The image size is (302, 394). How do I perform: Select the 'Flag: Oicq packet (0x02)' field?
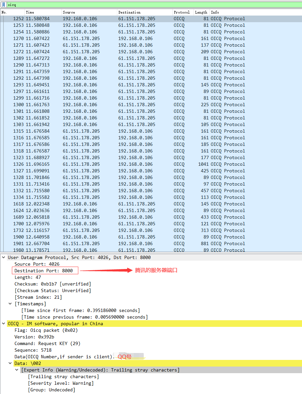[46, 330]
